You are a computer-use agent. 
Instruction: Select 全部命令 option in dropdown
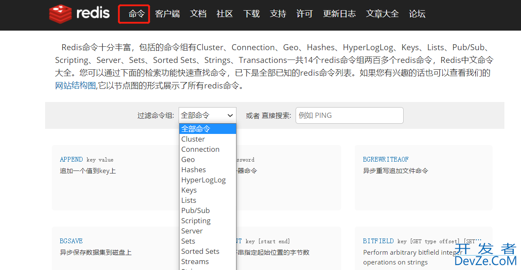tap(208, 129)
